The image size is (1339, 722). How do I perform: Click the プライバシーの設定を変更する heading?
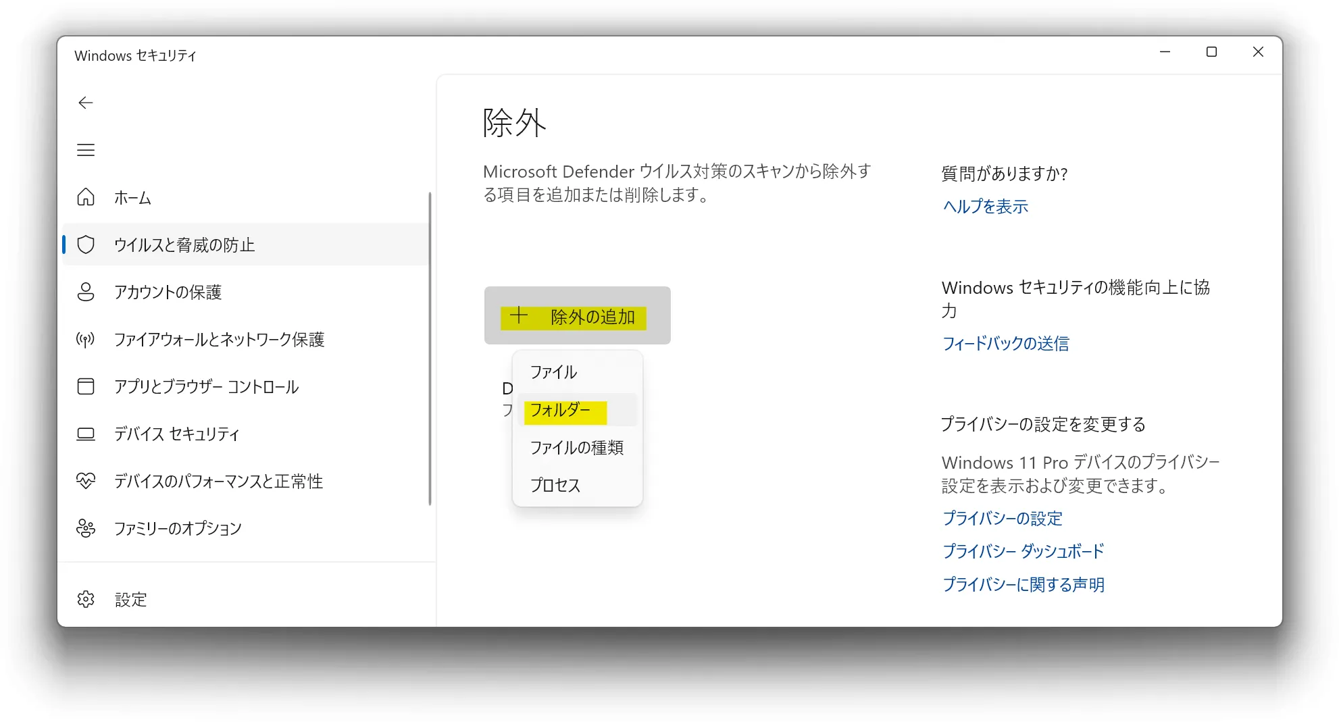tap(1043, 425)
